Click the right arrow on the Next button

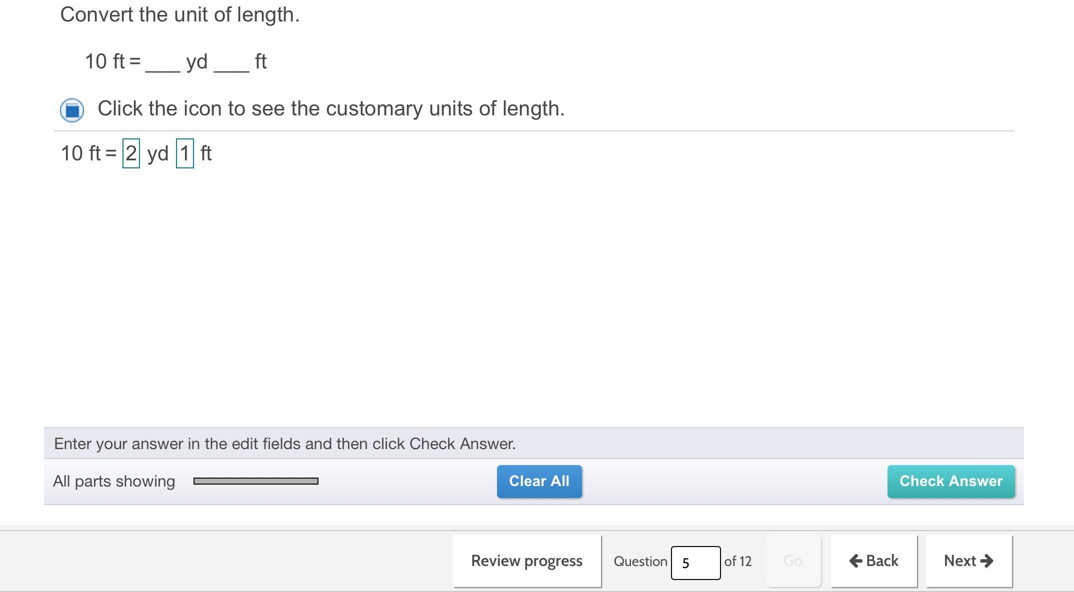tap(987, 561)
